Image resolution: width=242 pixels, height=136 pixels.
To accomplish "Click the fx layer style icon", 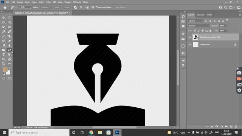I will [x=212, y=127].
